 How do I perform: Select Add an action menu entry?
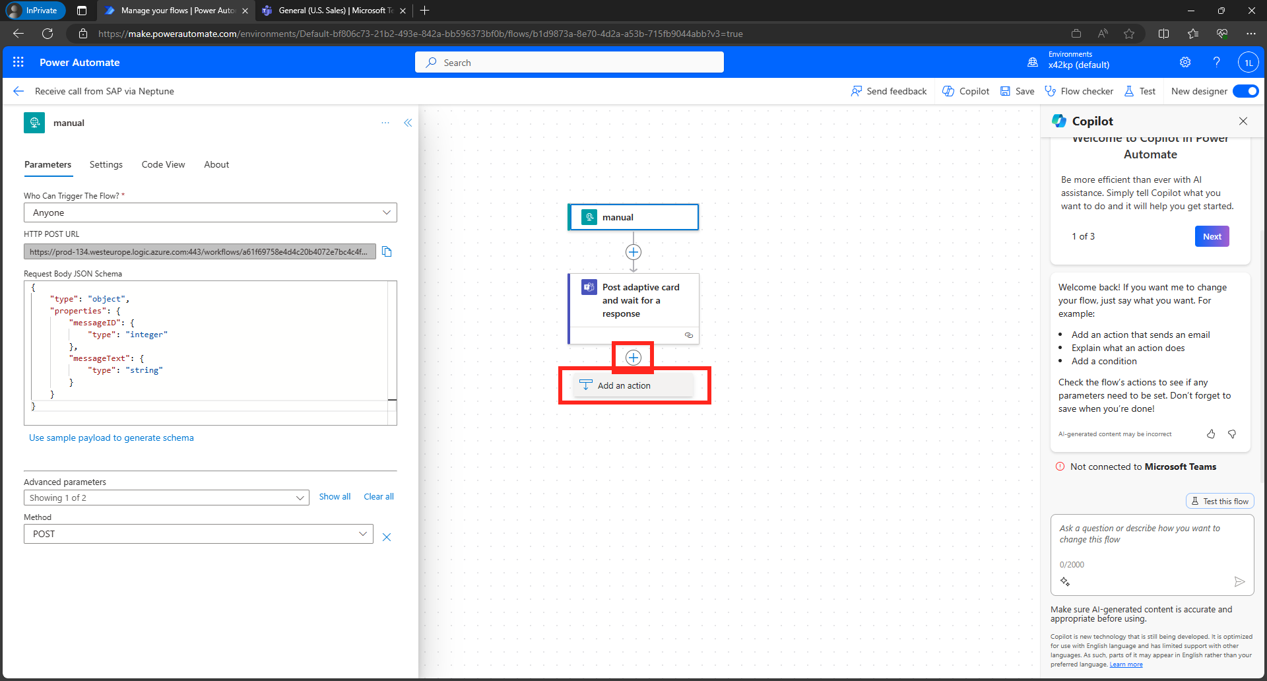click(633, 385)
